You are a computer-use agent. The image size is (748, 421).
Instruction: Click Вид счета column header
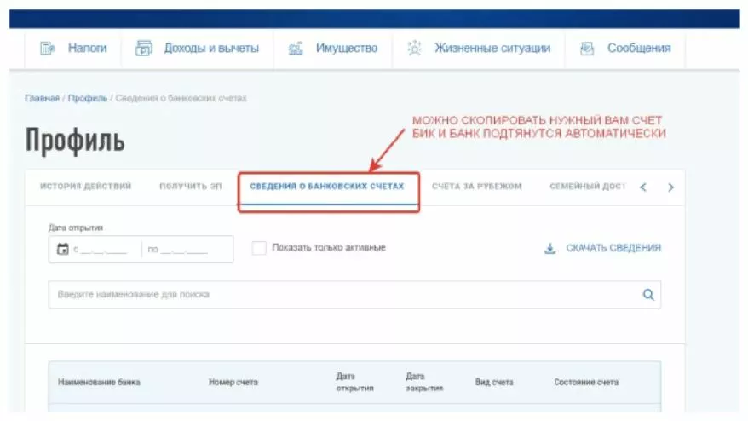point(494,383)
